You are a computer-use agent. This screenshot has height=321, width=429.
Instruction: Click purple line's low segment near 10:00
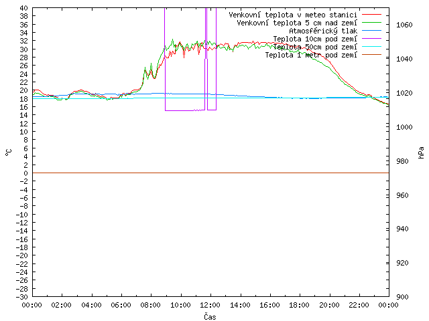click(185, 110)
